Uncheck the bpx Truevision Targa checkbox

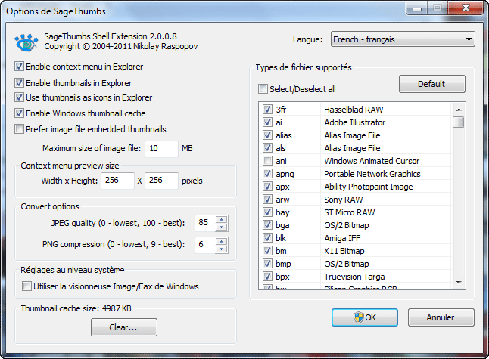(267, 276)
